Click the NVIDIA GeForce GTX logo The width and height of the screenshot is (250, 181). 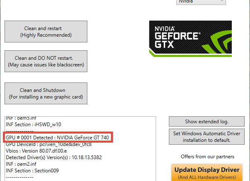[x=190, y=39]
